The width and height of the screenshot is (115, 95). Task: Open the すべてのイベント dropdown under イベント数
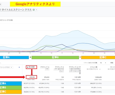click(93, 69)
